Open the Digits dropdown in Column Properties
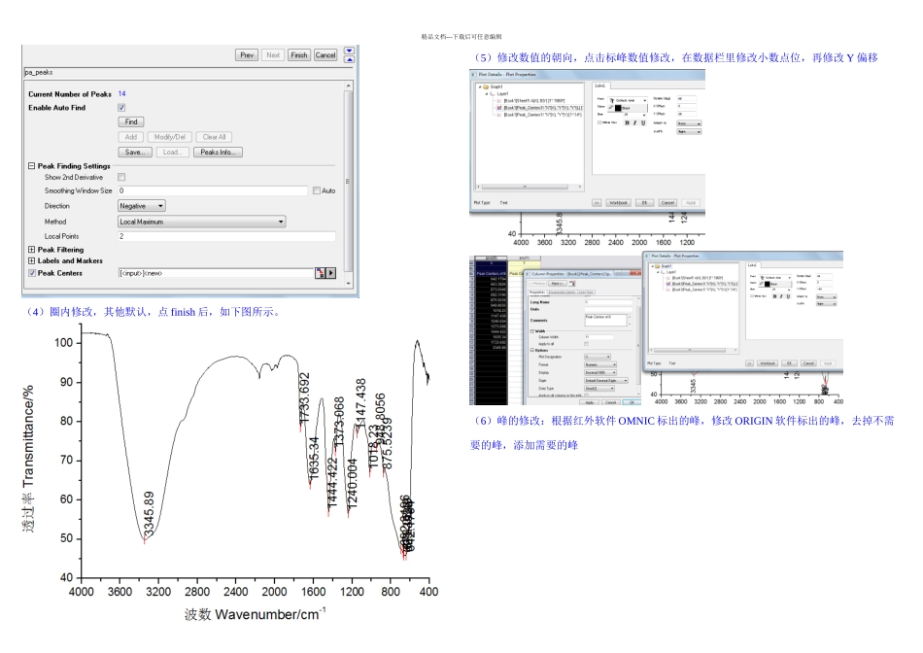This screenshot has width=923, height=653. tap(606, 380)
